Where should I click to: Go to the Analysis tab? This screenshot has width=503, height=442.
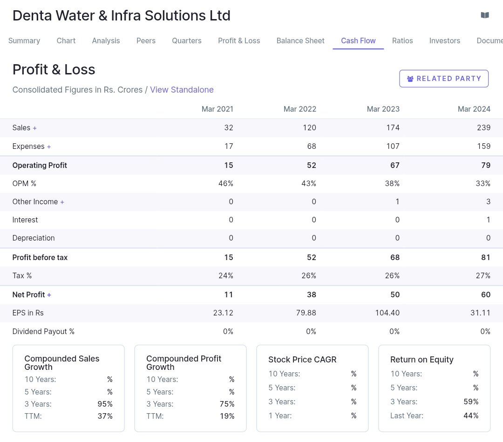(x=106, y=40)
